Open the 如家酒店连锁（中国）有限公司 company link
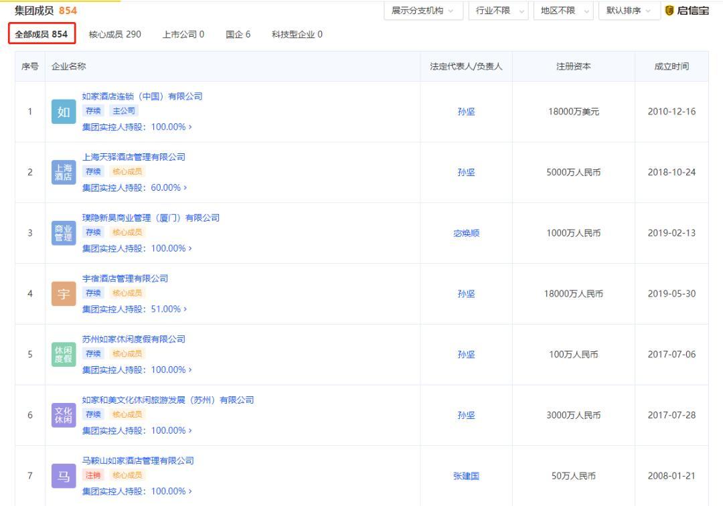This screenshot has width=723, height=506. coord(143,96)
